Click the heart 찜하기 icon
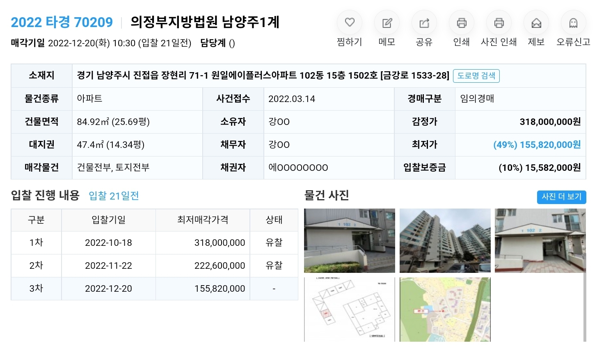The image size is (597, 354). click(x=350, y=23)
